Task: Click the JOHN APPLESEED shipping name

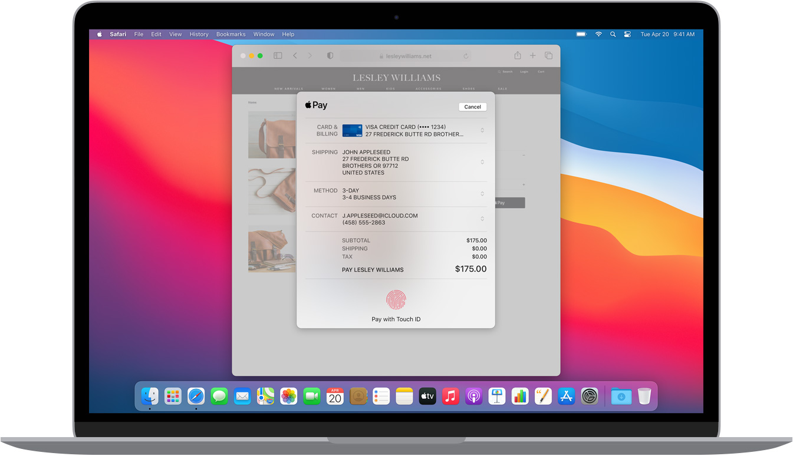Action: tap(366, 152)
